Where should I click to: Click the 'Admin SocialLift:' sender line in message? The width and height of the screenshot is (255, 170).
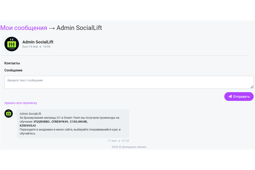coord(31,114)
